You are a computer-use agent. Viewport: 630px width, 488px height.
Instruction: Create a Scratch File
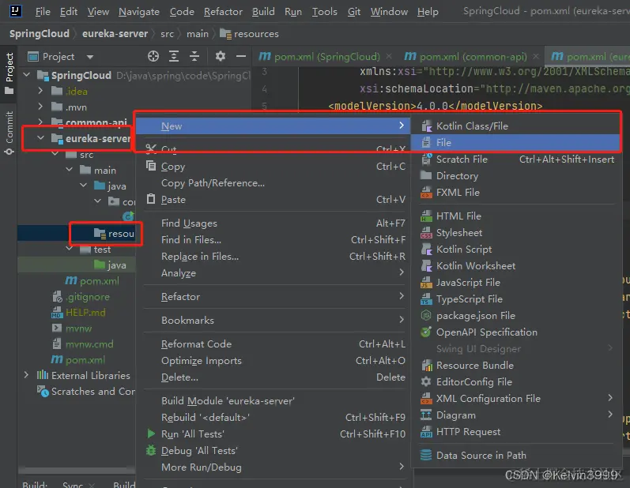coord(516,160)
